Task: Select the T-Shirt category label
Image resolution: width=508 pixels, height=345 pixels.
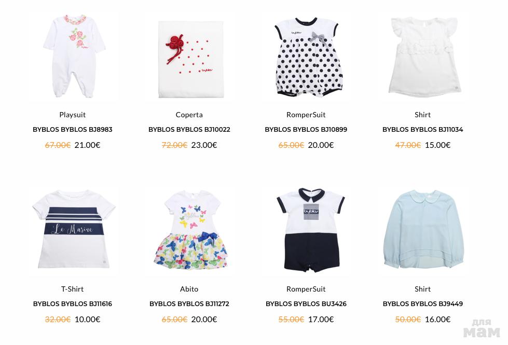Action: point(73,289)
